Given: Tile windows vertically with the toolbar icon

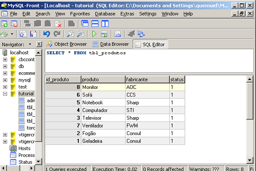Looking at the screenshot, I should 105,24.
